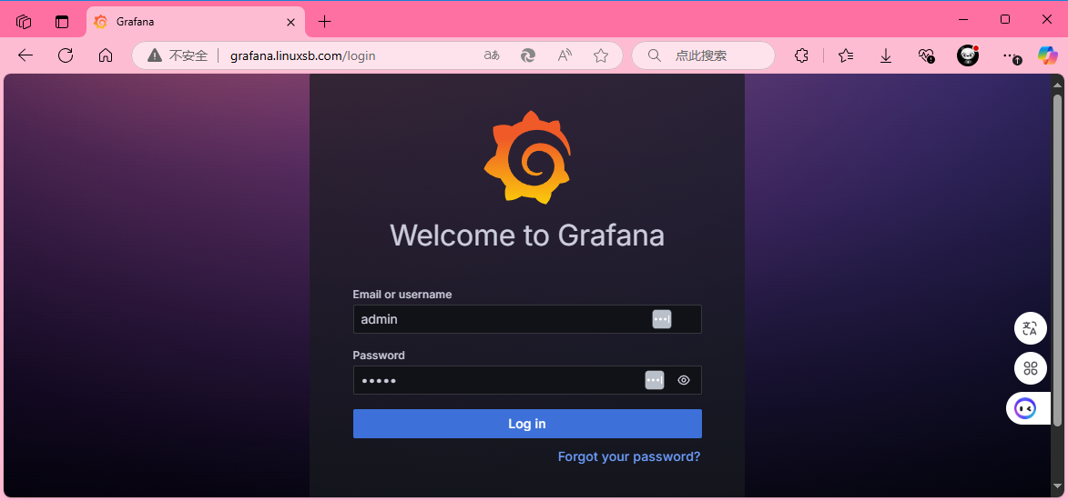The image size is (1068, 501).
Task: Click the Welcome to Grafana heading
Action: point(527,235)
